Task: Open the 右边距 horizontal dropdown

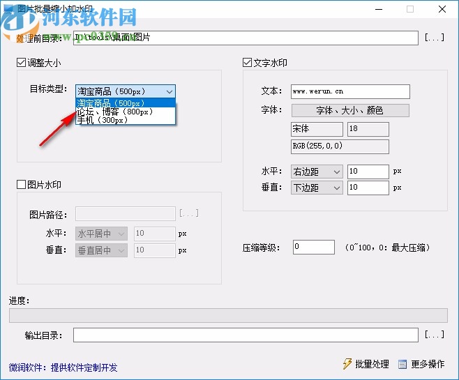Action: coord(317,172)
